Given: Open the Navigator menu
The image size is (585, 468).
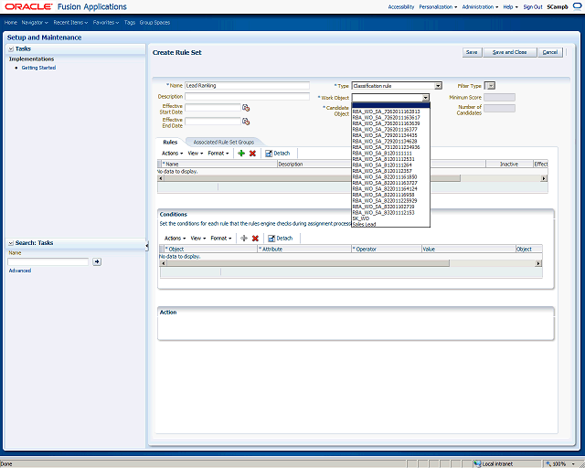Looking at the screenshot, I should (35, 22).
